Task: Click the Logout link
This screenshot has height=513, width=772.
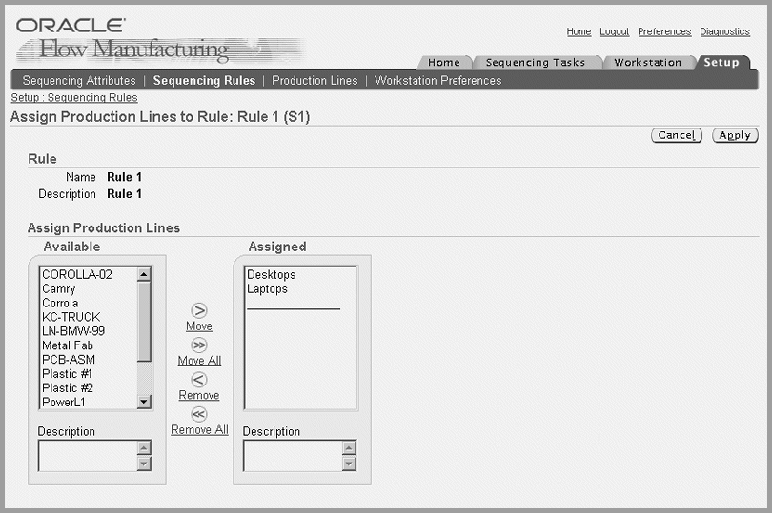Action: (614, 31)
